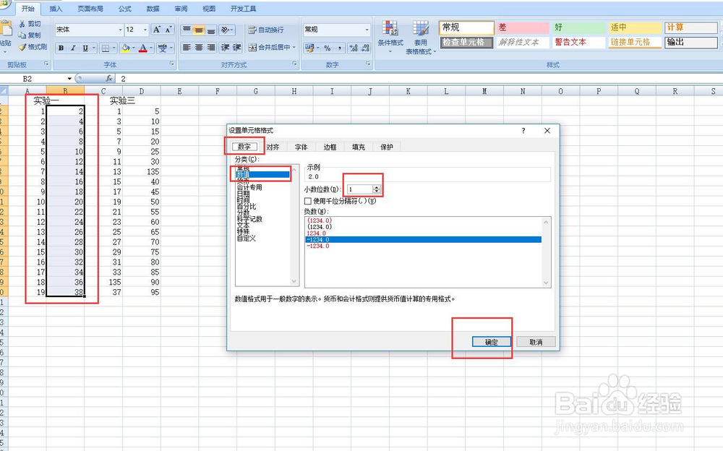Open the Border (边框) dialog tab

[x=330, y=147]
